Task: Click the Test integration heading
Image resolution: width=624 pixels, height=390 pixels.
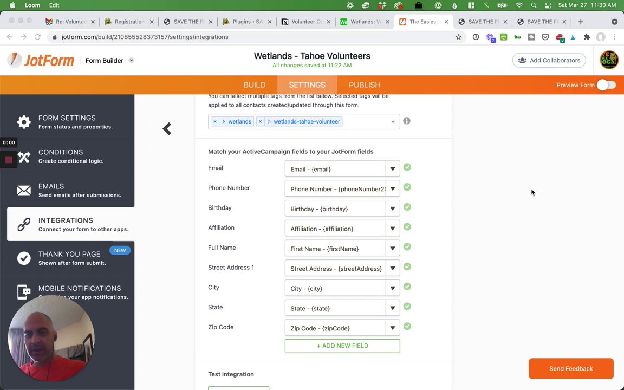Action: click(231, 374)
